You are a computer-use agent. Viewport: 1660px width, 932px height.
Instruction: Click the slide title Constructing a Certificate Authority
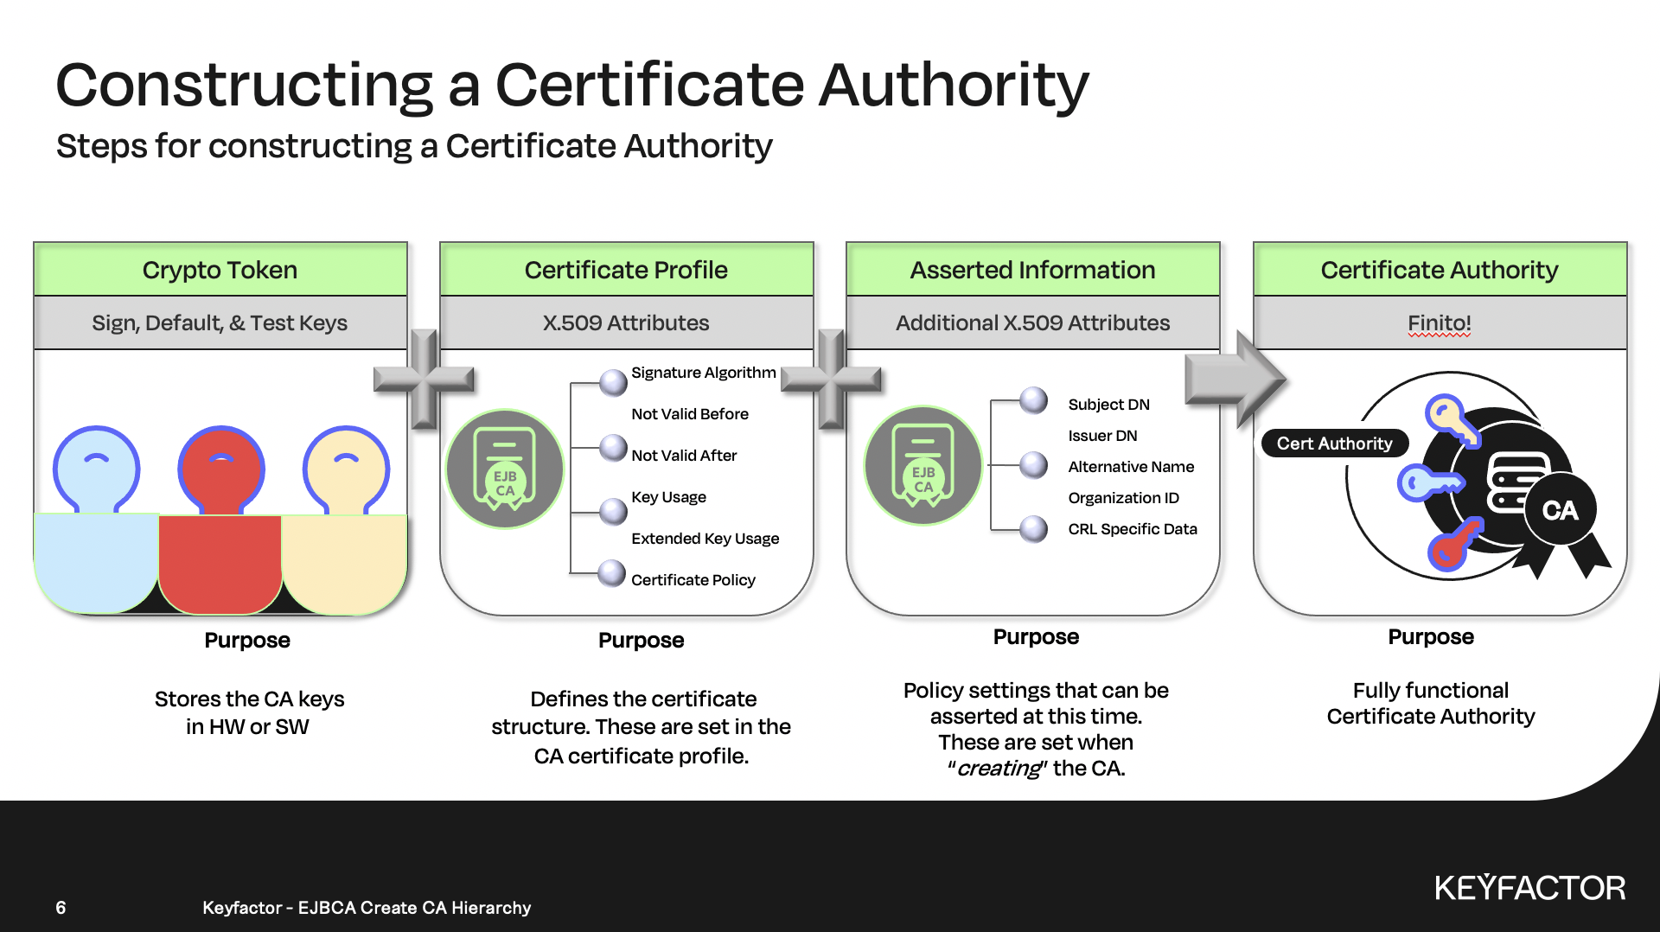tap(571, 85)
